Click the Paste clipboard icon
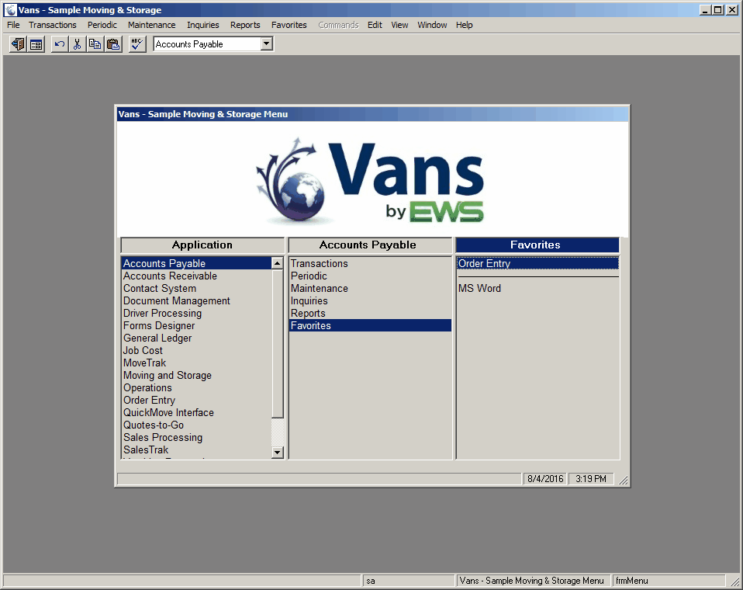 (x=113, y=44)
